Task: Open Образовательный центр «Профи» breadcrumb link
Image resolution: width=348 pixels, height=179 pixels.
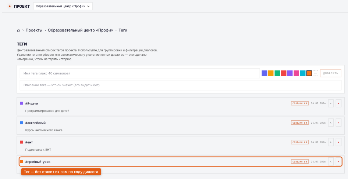Action: [x=81, y=30]
